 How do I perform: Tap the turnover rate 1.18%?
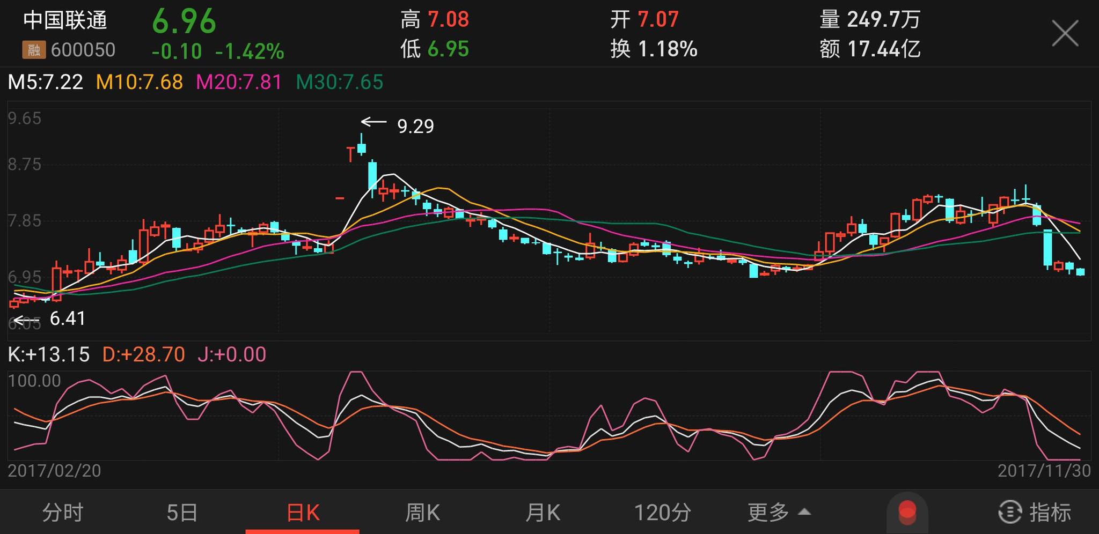tap(668, 49)
